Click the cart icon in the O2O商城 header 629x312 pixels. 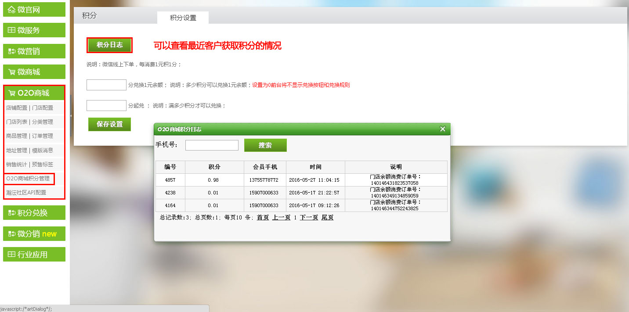[x=11, y=93]
